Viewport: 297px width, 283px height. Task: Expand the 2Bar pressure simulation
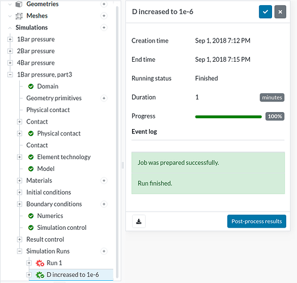click(10, 51)
